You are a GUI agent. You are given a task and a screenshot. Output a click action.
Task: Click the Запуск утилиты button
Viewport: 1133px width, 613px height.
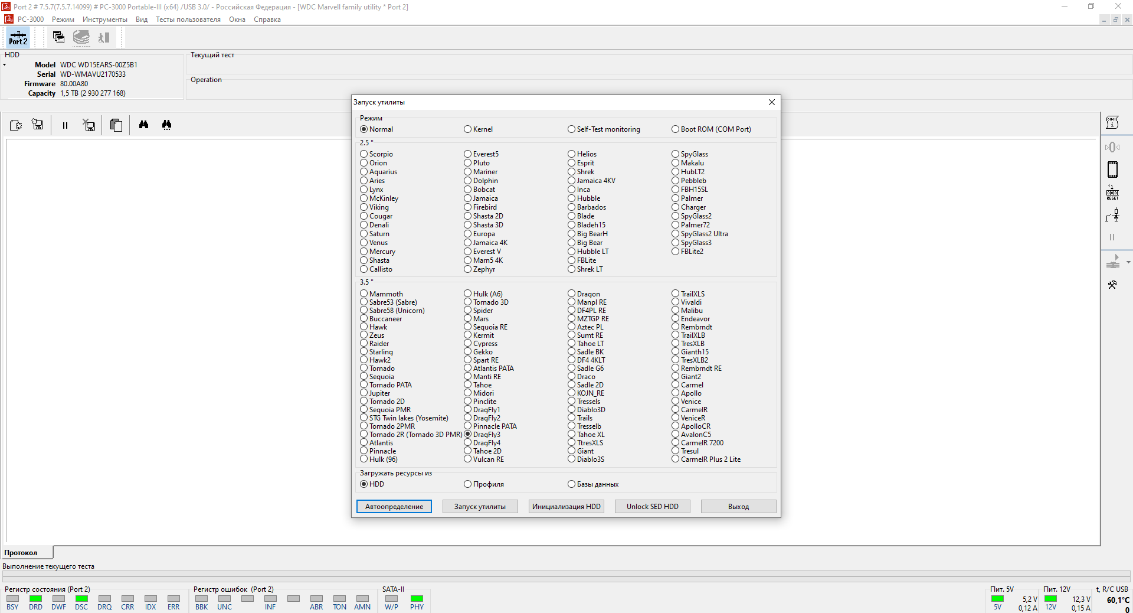click(x=480, y=507)
